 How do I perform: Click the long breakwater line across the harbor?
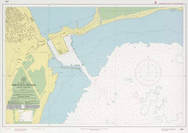coord(67,67)
